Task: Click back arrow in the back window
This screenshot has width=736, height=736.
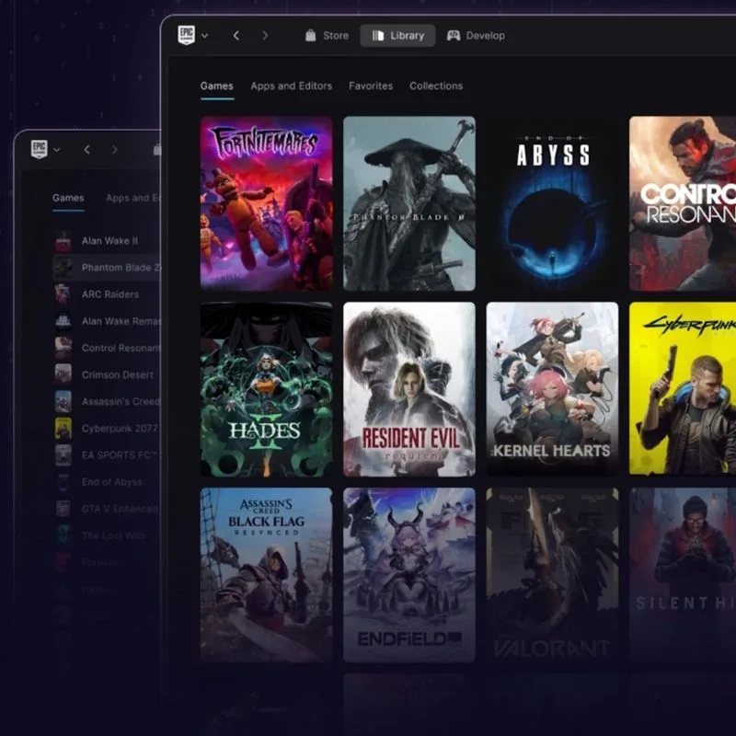Action: coord(86,150)
